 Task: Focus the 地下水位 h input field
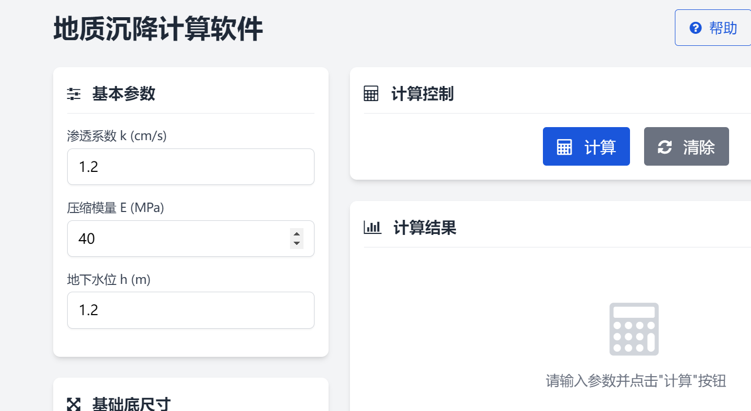pos(190,310)
